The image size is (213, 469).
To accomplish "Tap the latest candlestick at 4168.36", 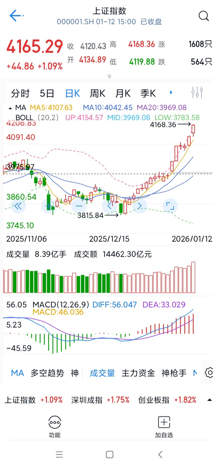I will (194, 129).
